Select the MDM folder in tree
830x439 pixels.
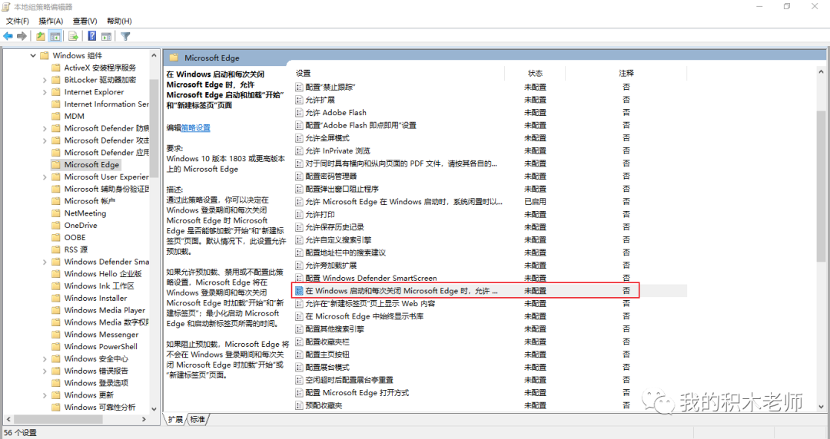coord(74,117)
